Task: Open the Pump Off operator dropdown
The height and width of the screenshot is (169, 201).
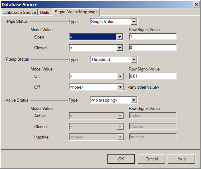Action: coord(96,87)
